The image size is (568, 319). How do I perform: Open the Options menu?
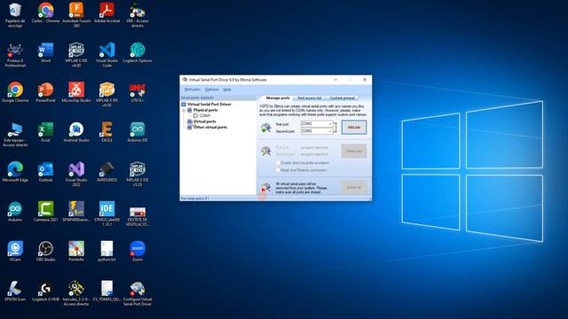point(211,89)
